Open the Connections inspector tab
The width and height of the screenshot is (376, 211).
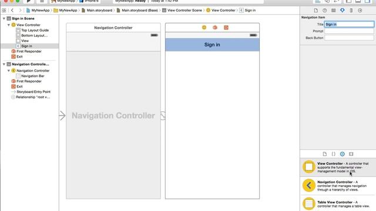[x=360, y=11]
